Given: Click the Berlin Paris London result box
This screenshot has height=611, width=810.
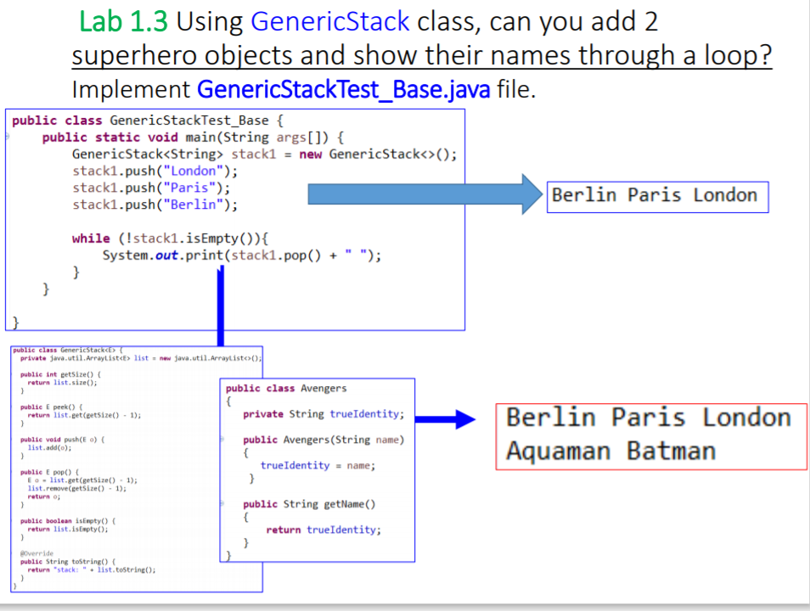Looking at the screenshot, I should (x=657, y=196).
